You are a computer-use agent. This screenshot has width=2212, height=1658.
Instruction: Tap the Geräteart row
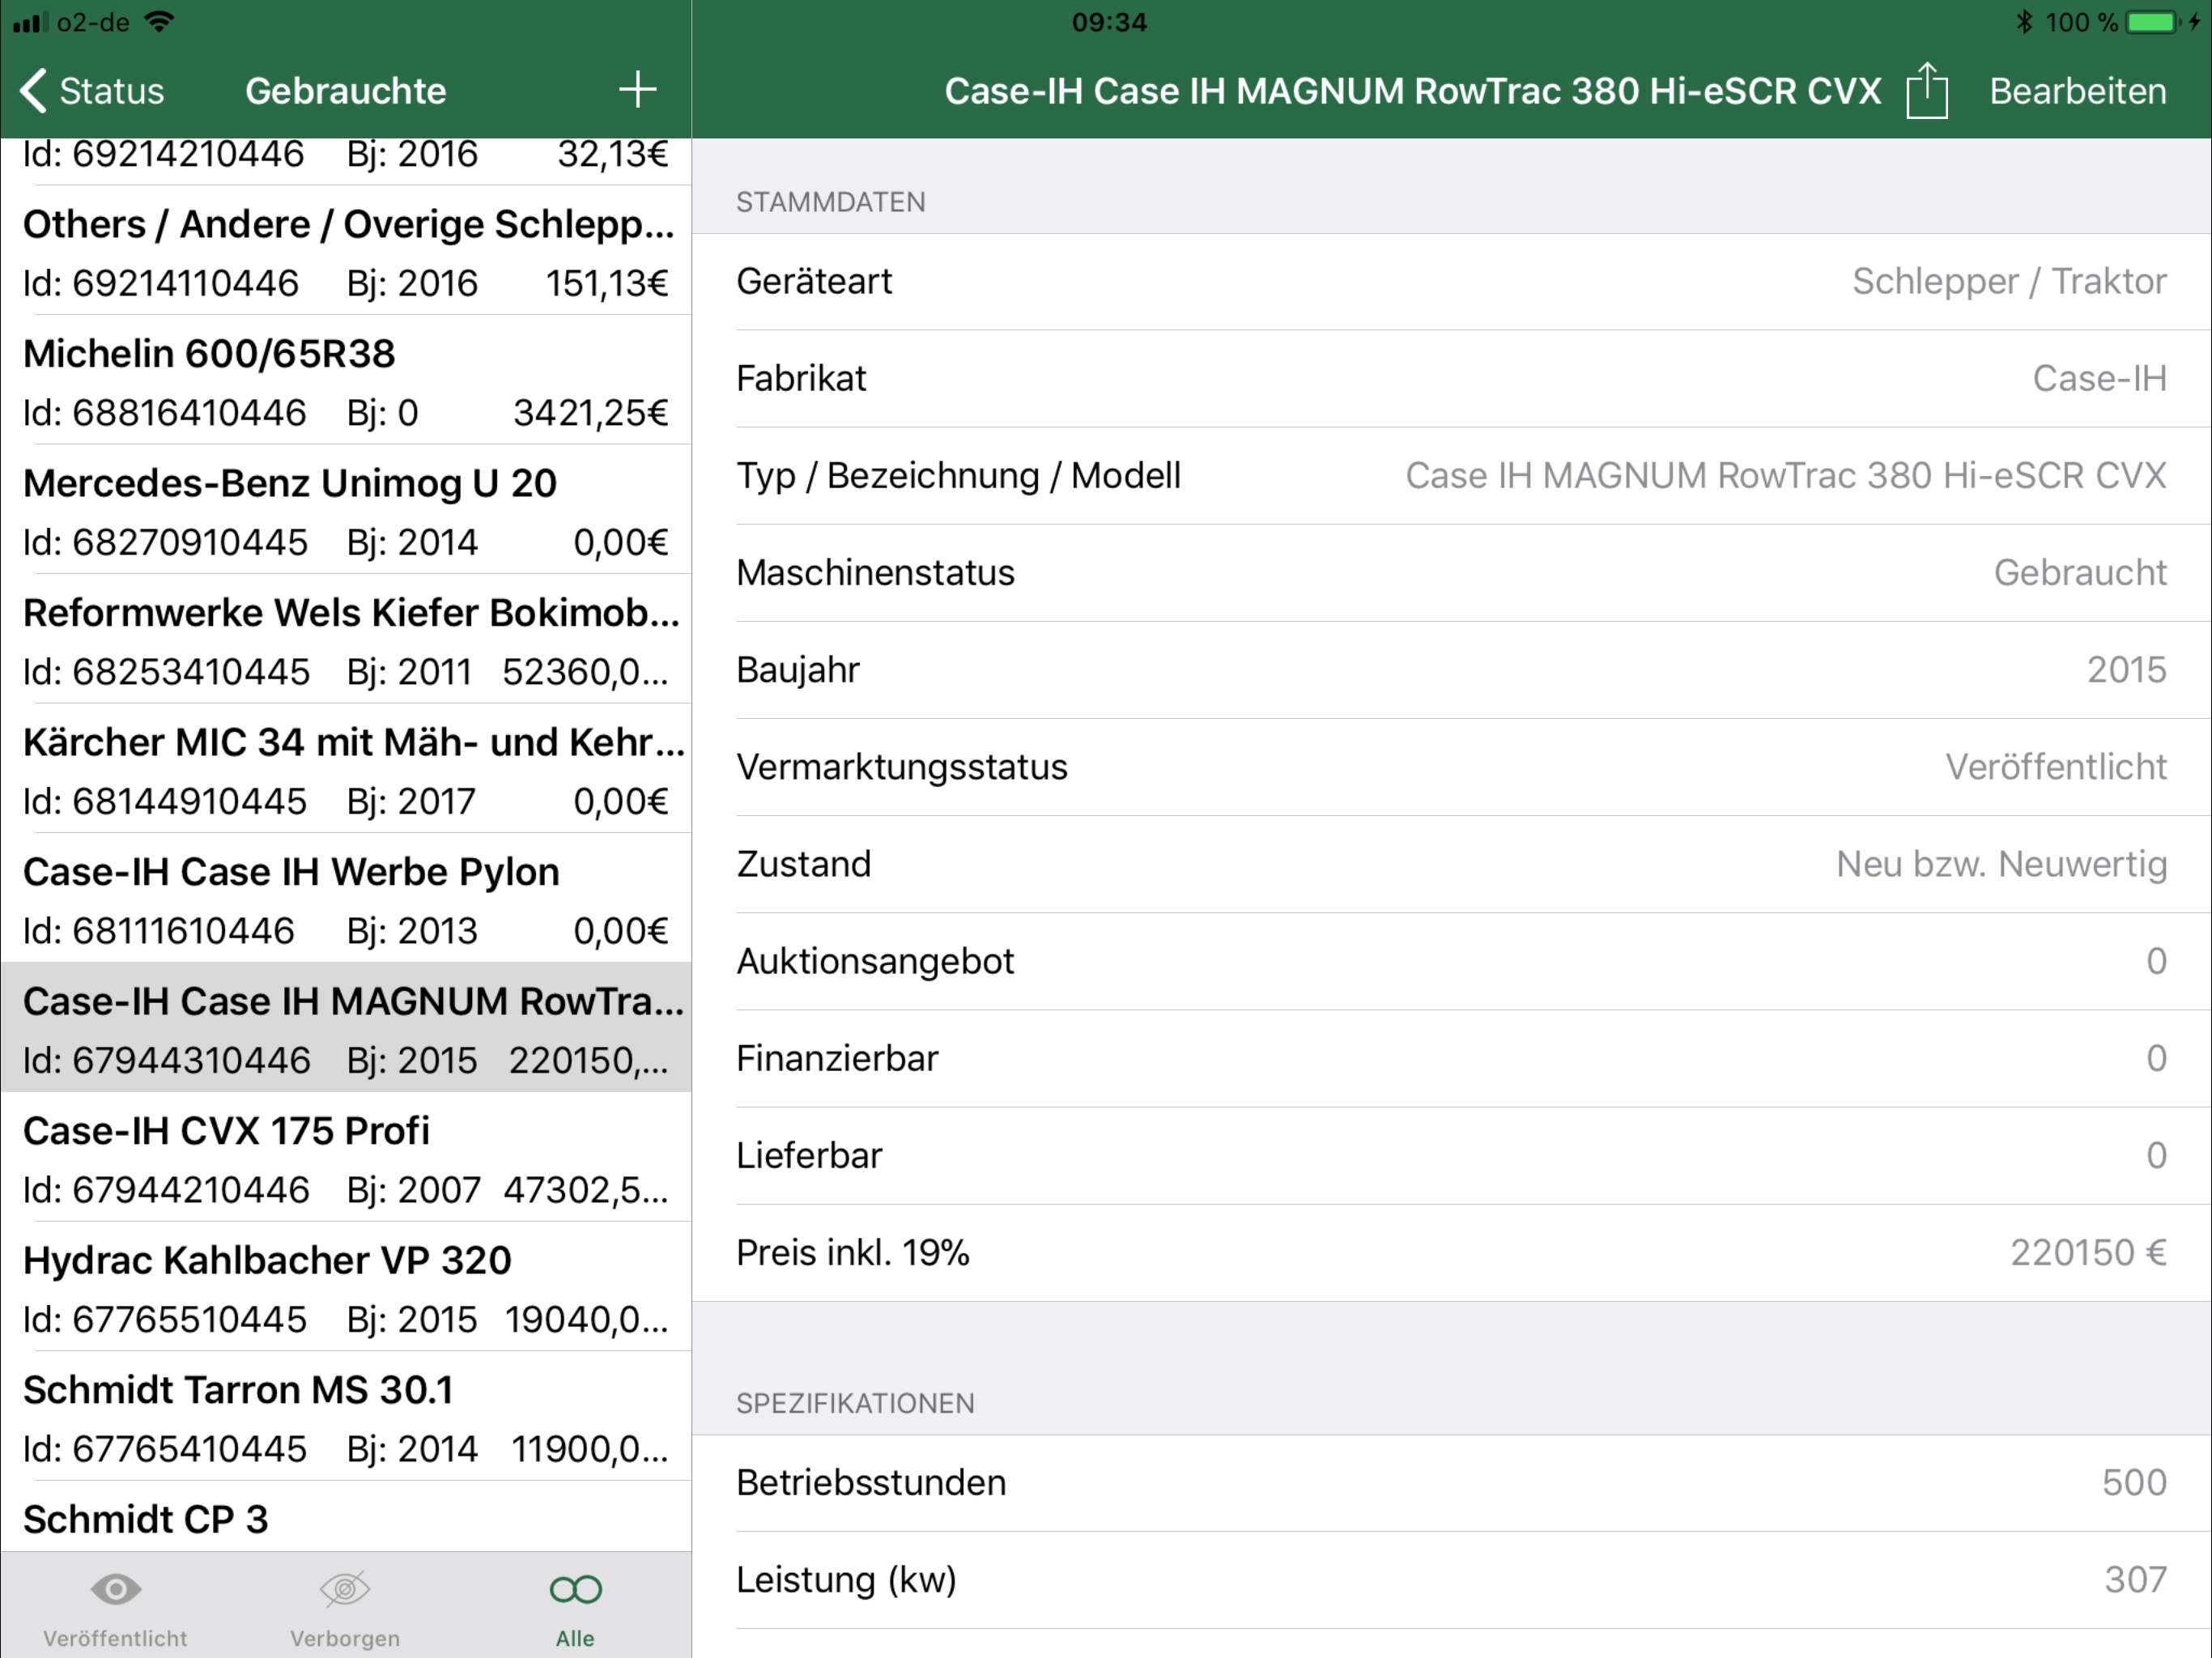[x=1451, y=282]
